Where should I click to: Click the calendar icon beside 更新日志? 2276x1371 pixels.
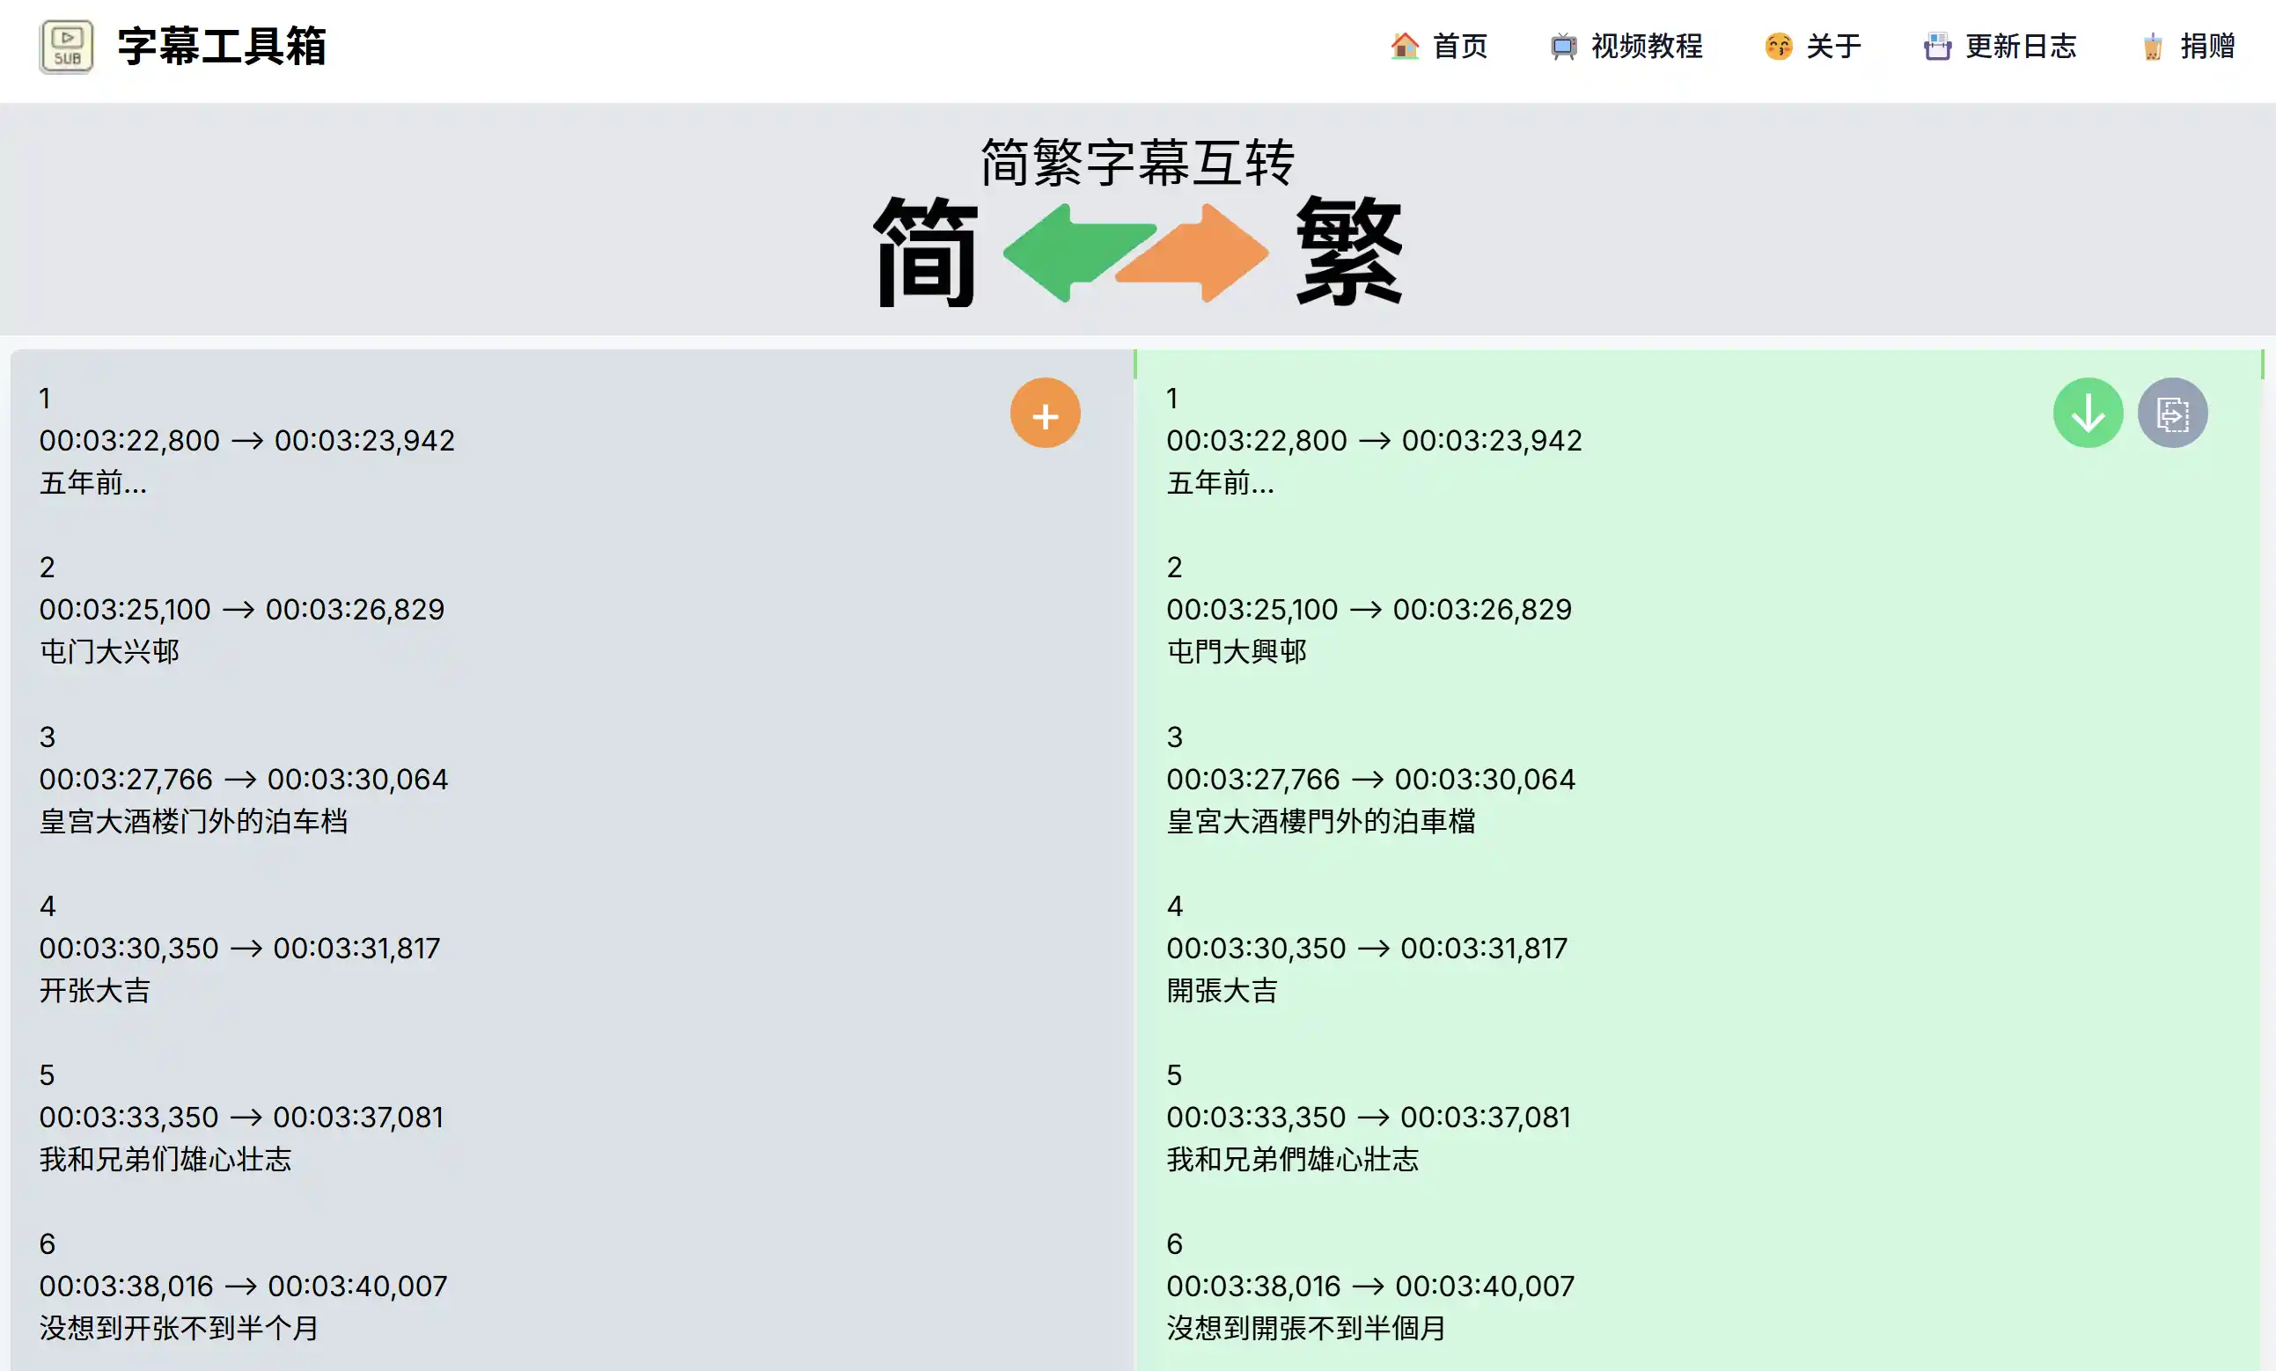click(1938, 46)
